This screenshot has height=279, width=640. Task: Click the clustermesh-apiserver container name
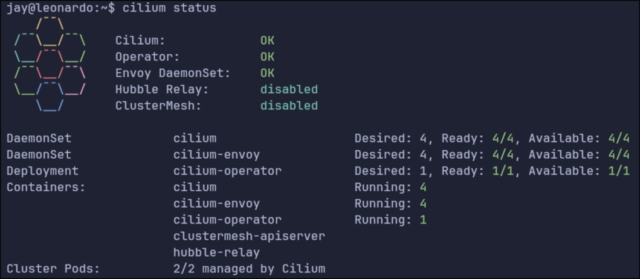click(x=249, y=236)
